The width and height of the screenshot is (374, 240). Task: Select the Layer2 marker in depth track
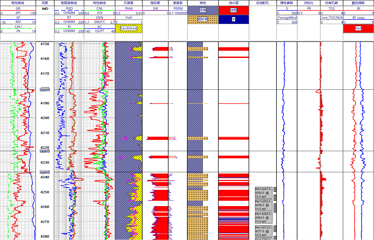click(x=45, y=172)
